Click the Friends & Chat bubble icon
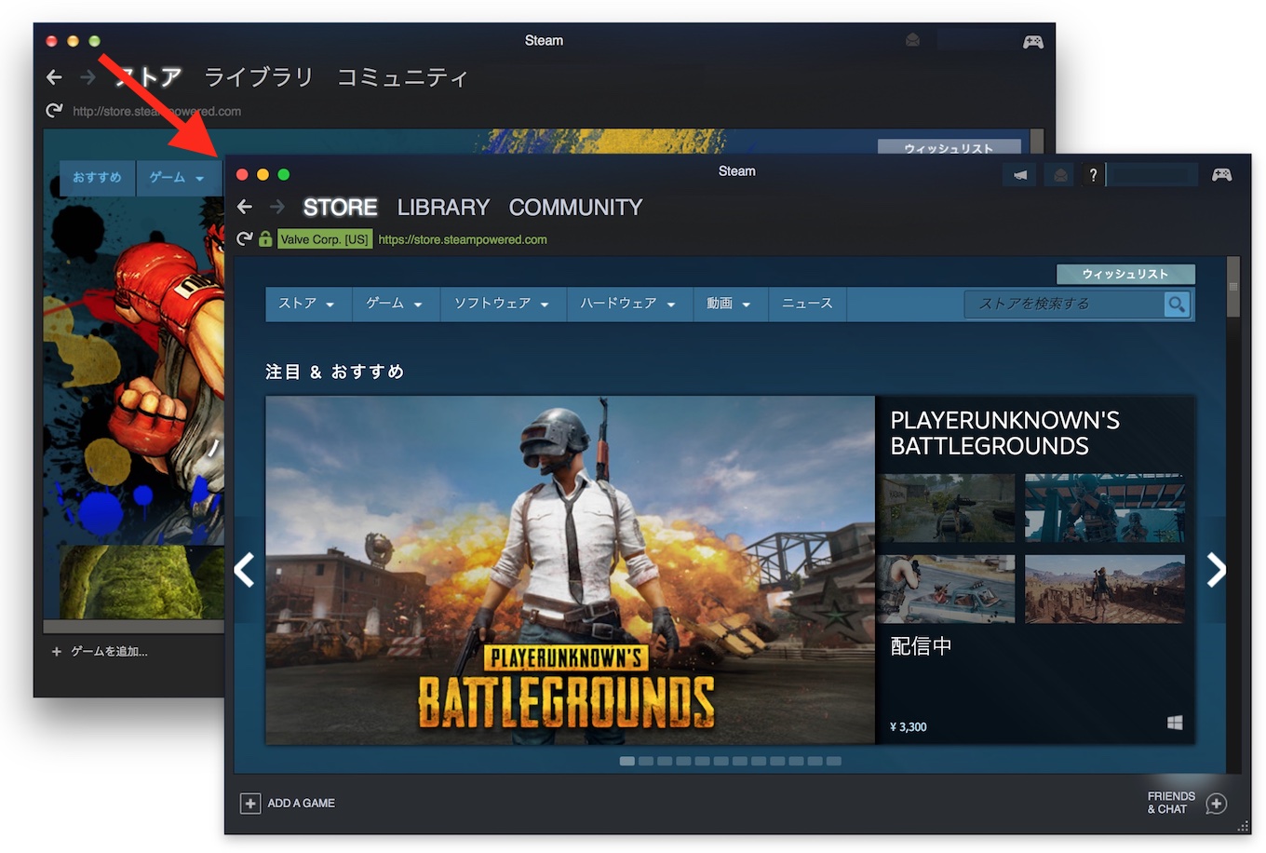 [x=1216, y=804]
